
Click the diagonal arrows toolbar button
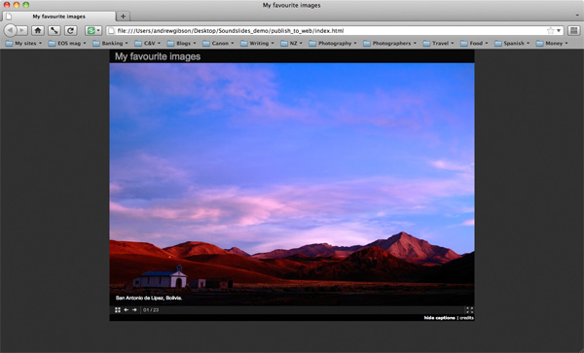pos(55,30)
